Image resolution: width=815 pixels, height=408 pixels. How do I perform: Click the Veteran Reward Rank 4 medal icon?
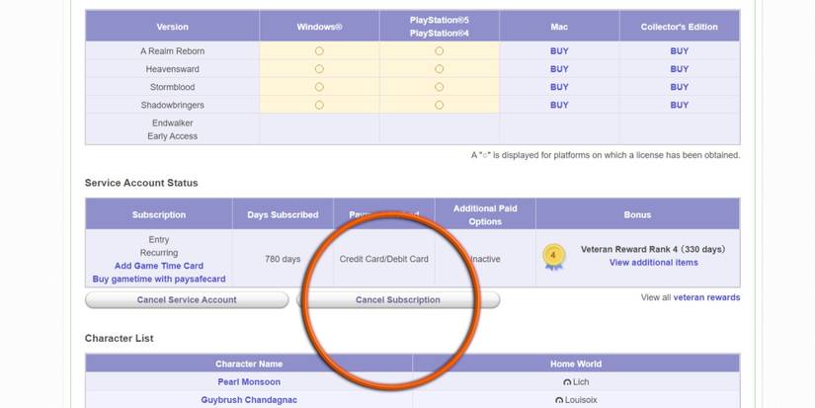pos(554,257)
